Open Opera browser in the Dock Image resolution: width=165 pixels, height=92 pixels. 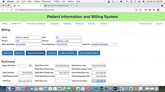pyautogui.click(x=27, y=89)
